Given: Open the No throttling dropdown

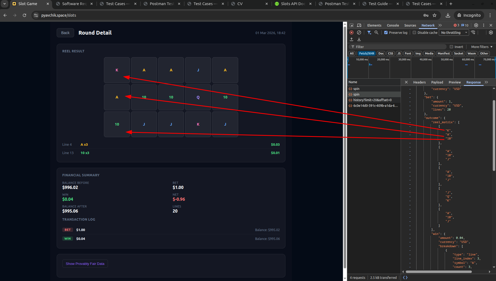Looking at the screenshot, I should point(454,32).
